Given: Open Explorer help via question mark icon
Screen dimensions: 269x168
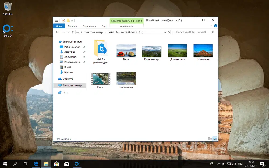Looking at the screenshot, I should point(215,26).
